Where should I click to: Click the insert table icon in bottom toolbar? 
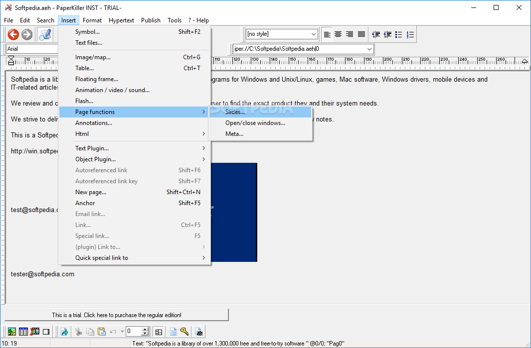tap(23, 332)
